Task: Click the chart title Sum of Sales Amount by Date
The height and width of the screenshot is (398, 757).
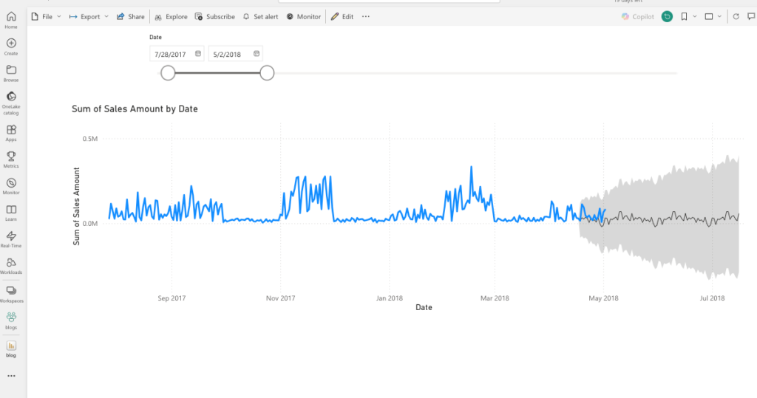Action: pyautogui.click(x=135, y=109)
